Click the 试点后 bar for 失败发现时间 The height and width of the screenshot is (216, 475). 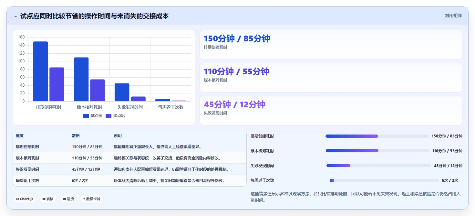click(138, 99)
